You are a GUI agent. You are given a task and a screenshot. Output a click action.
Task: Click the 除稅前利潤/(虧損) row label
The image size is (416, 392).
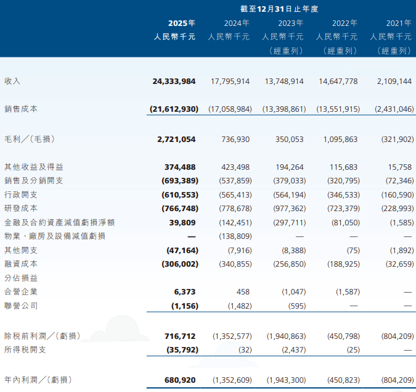click(x=42, y=336)
